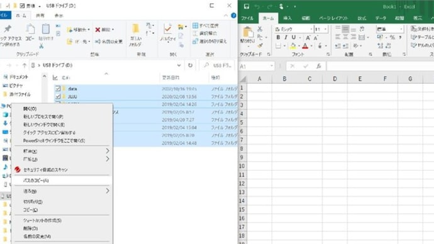
Task: Click the Excel formula bar input
Action: coord(381,66)
